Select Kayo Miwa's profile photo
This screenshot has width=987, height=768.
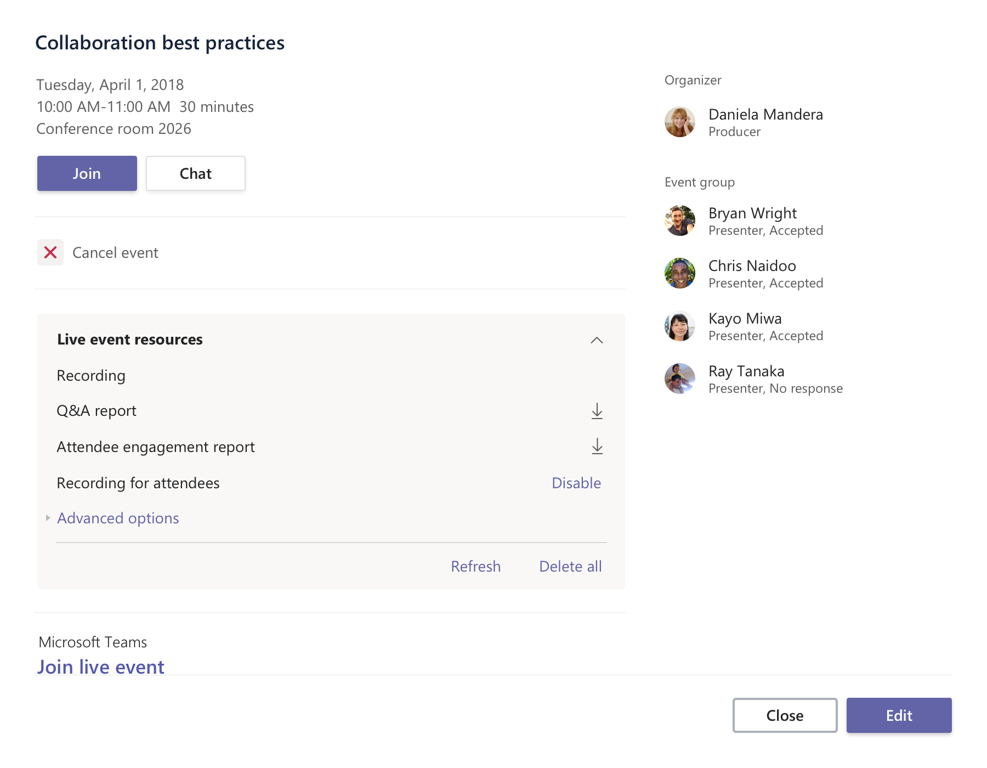click(x=680, y=326)
